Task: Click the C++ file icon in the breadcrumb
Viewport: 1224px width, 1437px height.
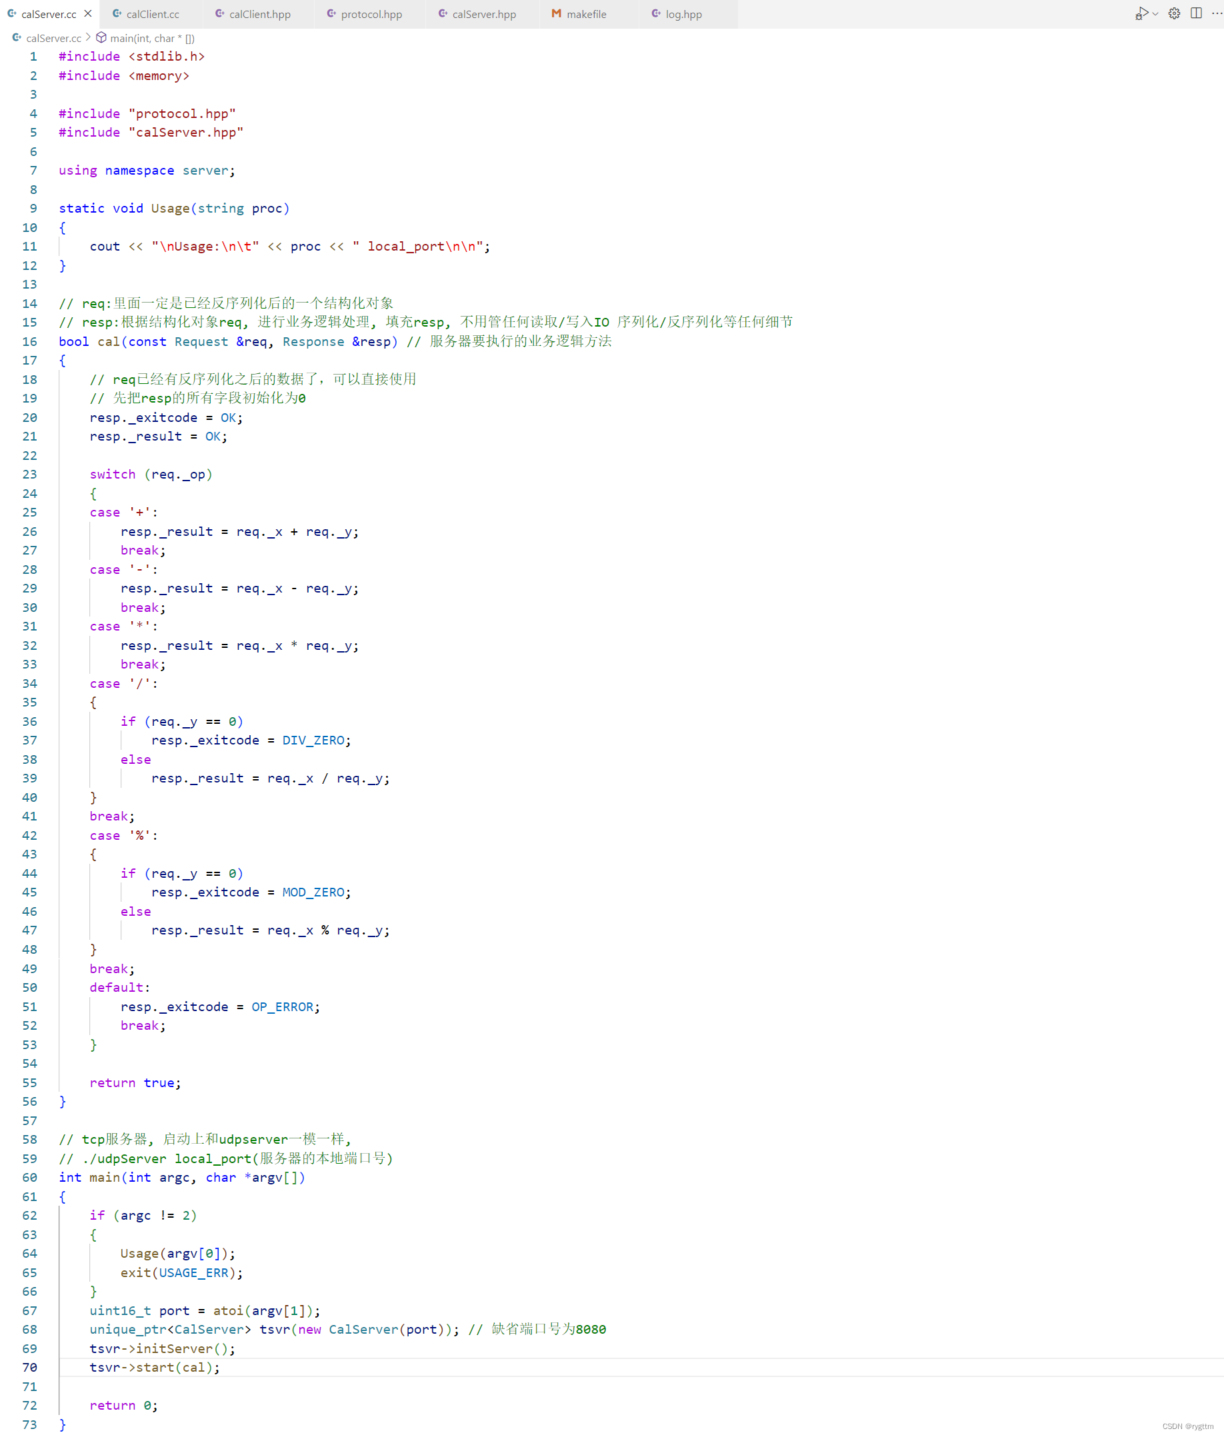Action: 17,37
